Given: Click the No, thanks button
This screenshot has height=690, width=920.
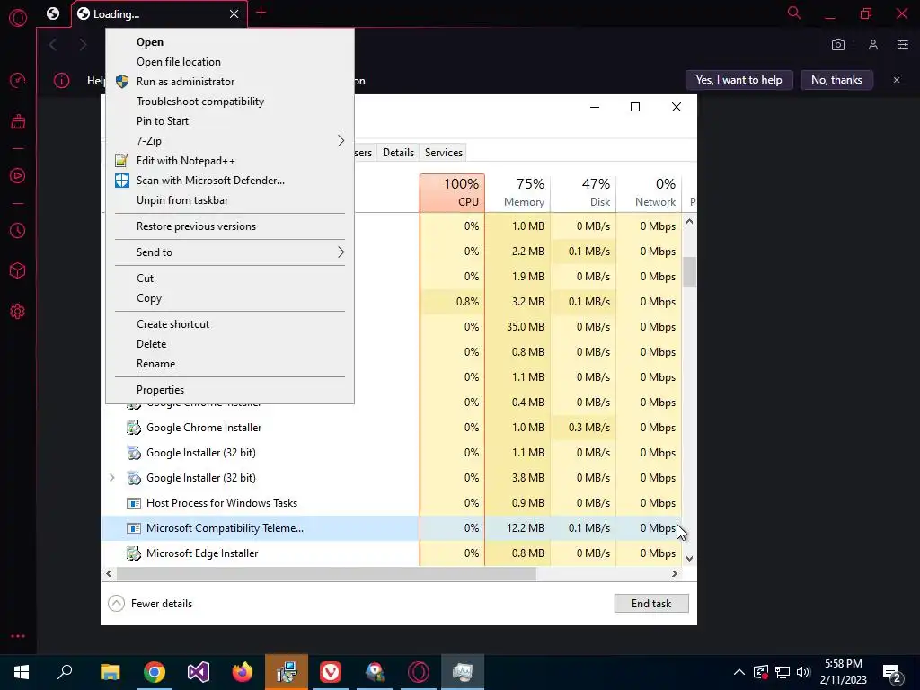Looking at the screenshot, I should (x=836, y=80).
